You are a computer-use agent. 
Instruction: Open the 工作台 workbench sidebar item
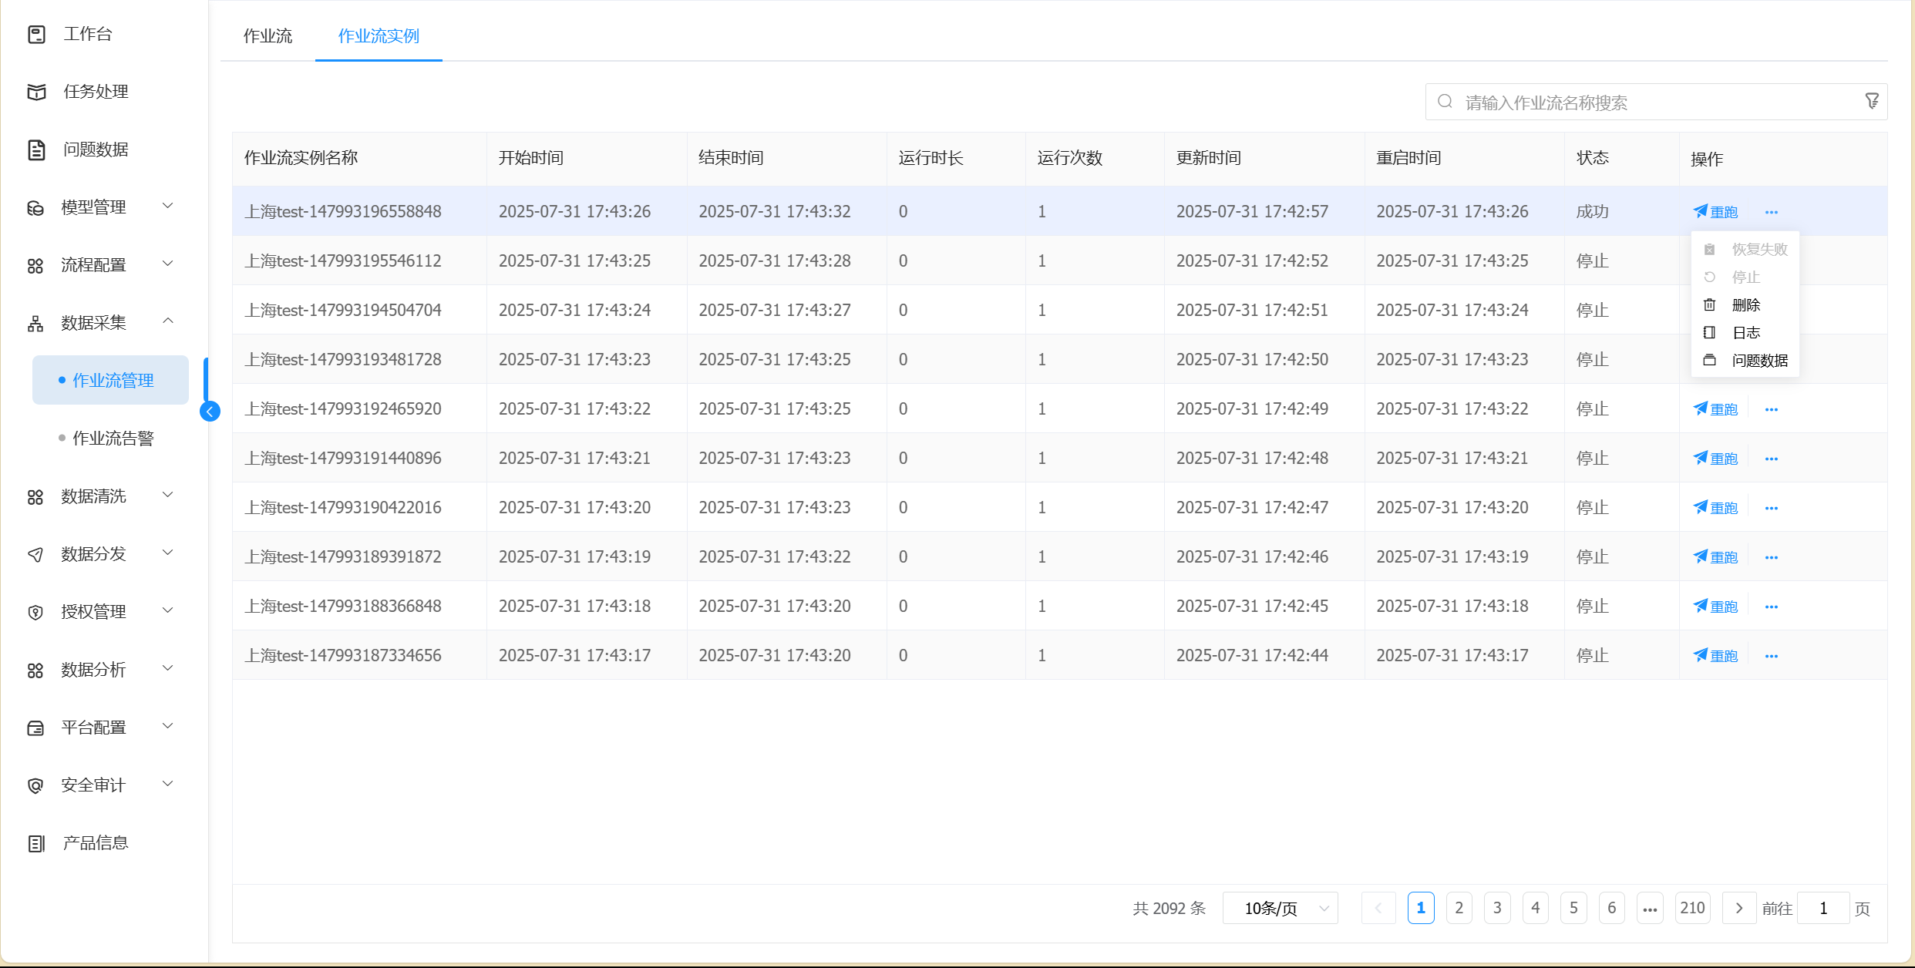(x=87, y=34)
